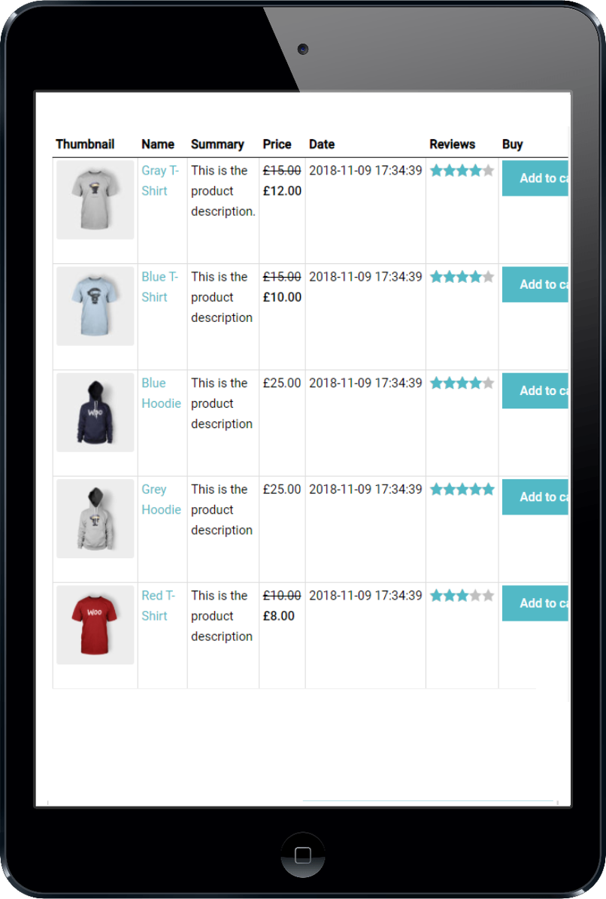Open the Blue T-Shirt product link
The height and width of the screenshot is (899, 606).
[x=160, y=287]
